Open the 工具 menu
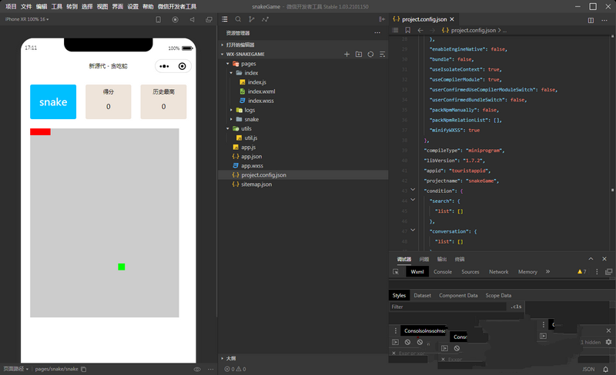The height and width of the screenshot is (375, 616). [57, 5]
